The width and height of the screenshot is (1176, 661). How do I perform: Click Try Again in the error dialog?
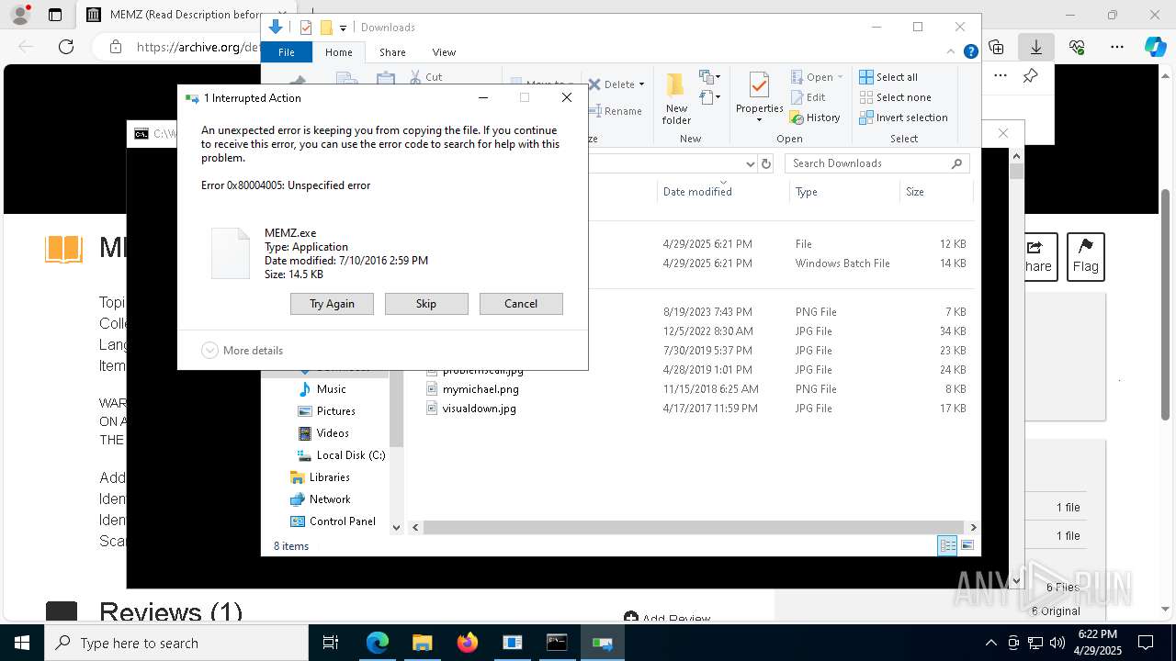332,304
